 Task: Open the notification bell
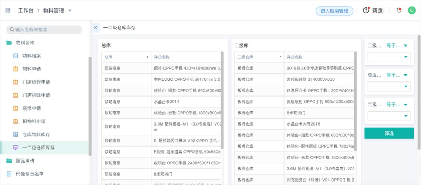tap(399, 10)
